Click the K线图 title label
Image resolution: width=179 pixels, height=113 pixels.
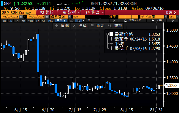pyautogui.click(x=171, y=12)
